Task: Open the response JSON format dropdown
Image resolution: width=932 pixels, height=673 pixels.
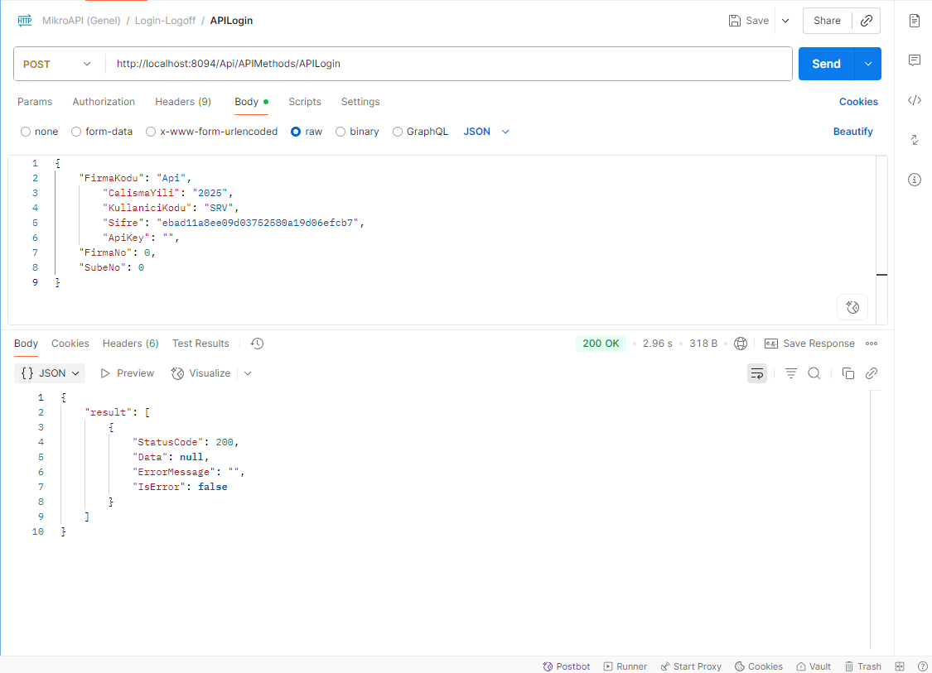Action: pos(50,373)
